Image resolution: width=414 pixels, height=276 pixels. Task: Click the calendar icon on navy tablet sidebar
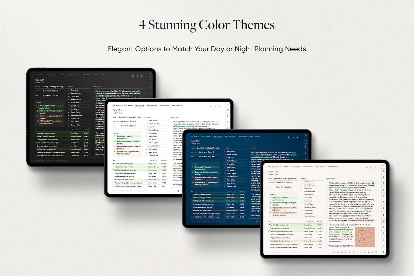(x=306, y=141)
